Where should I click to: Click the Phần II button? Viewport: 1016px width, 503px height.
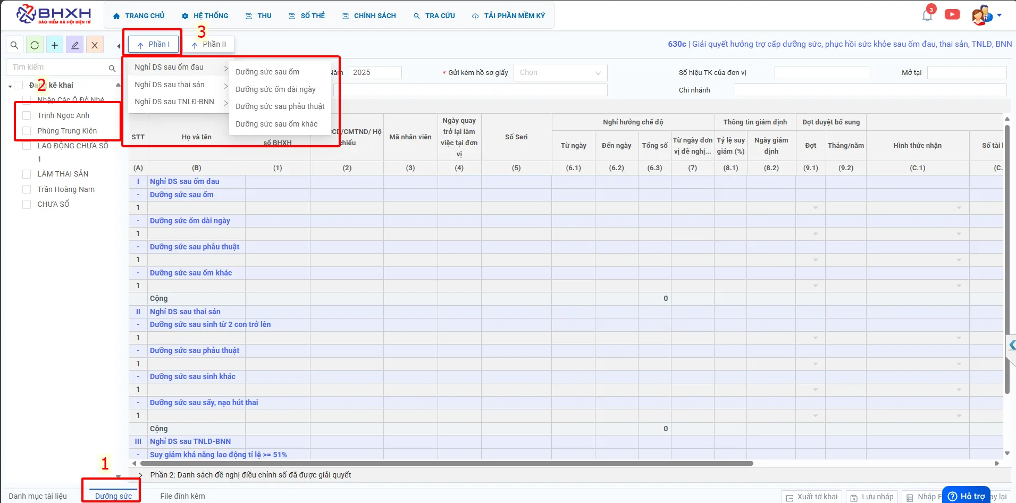pos(209,44)
